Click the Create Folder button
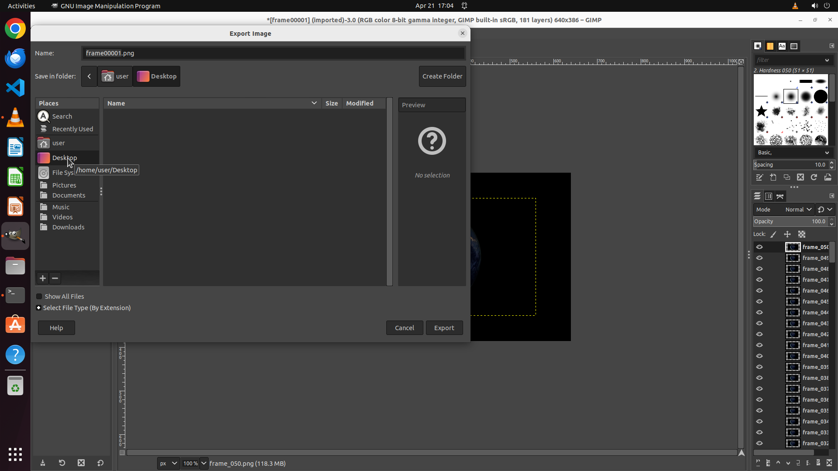The height and width of the screenshot is (471, 838). point(442,76)
